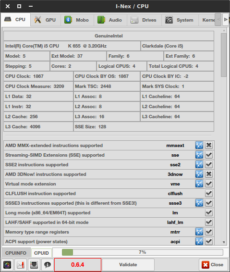Select the CPUID bottom tab
The width and height of the screenshot is (230, 272).
41,253
